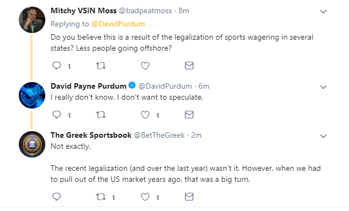Reply to The Greek Sportsbook's tweet
Viewport: 349px width, 211px height.
pos(56,197)
